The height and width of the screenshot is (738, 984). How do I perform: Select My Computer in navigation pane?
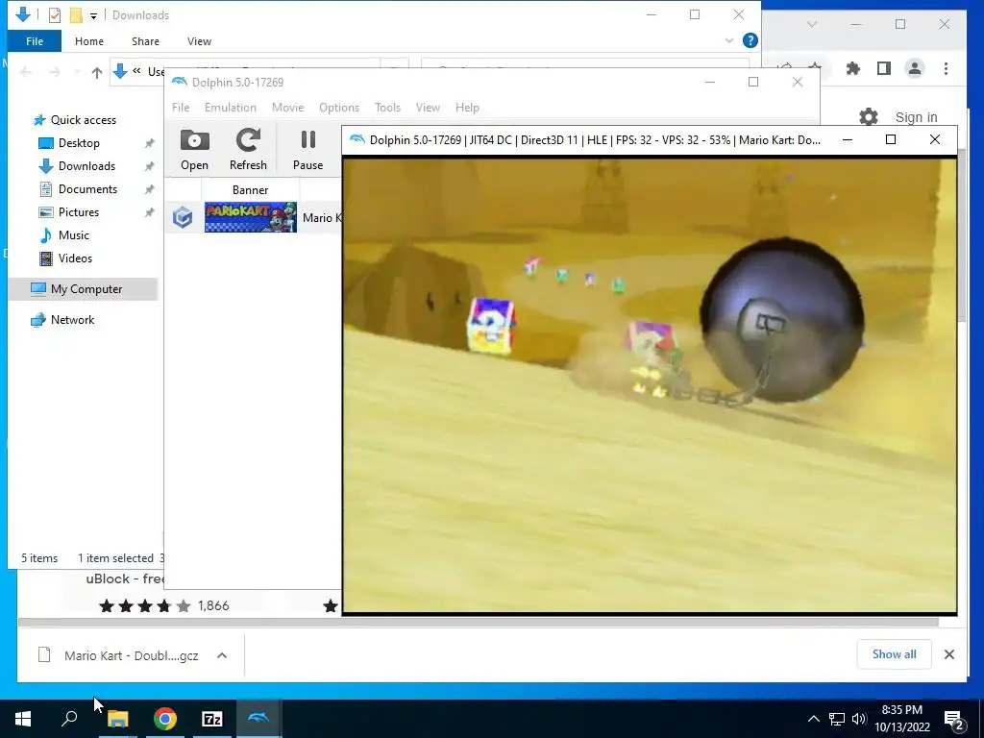(84, 289)
